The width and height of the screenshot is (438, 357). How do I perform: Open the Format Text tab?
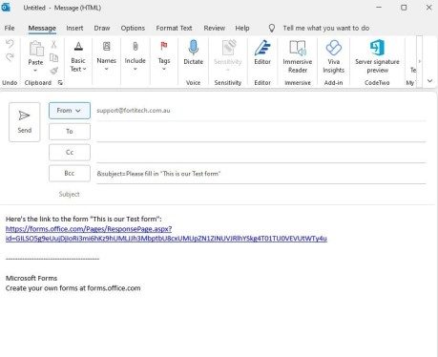coord(174,28)
